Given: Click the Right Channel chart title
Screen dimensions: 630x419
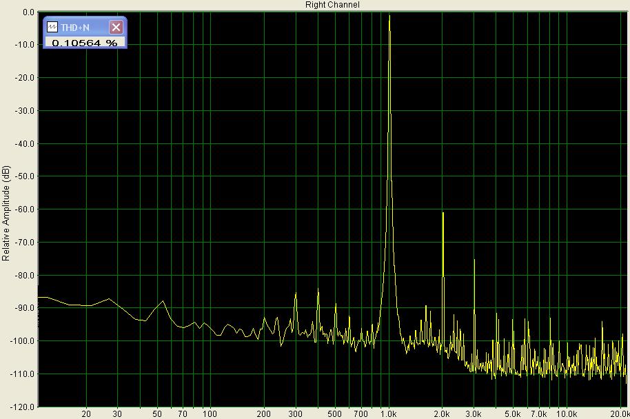Looking at the screenshot, I should tap(332, 5).
